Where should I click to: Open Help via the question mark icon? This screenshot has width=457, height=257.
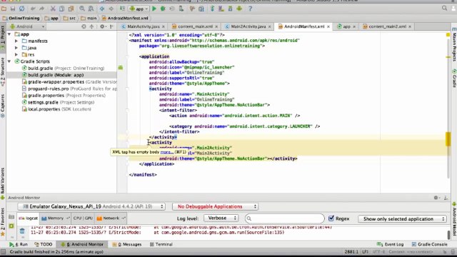pyautogui.click(x=250, y=9)
